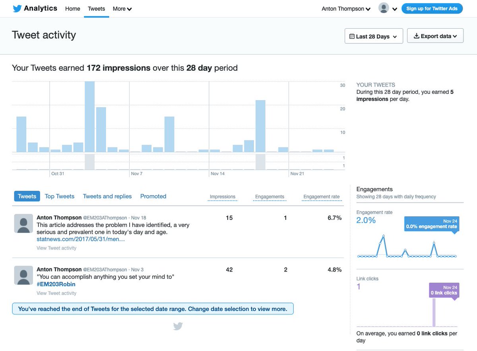Screen dimensions: 477x351
Task: Click the Nov 14 chart axis label
Action: pos(217,174)
